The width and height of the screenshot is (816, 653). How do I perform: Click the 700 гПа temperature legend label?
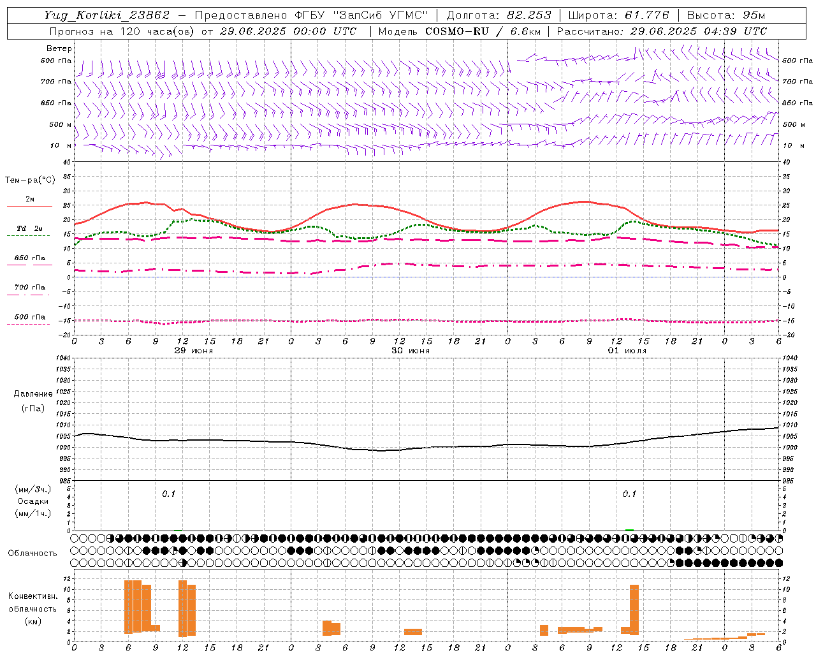(29, 287)
